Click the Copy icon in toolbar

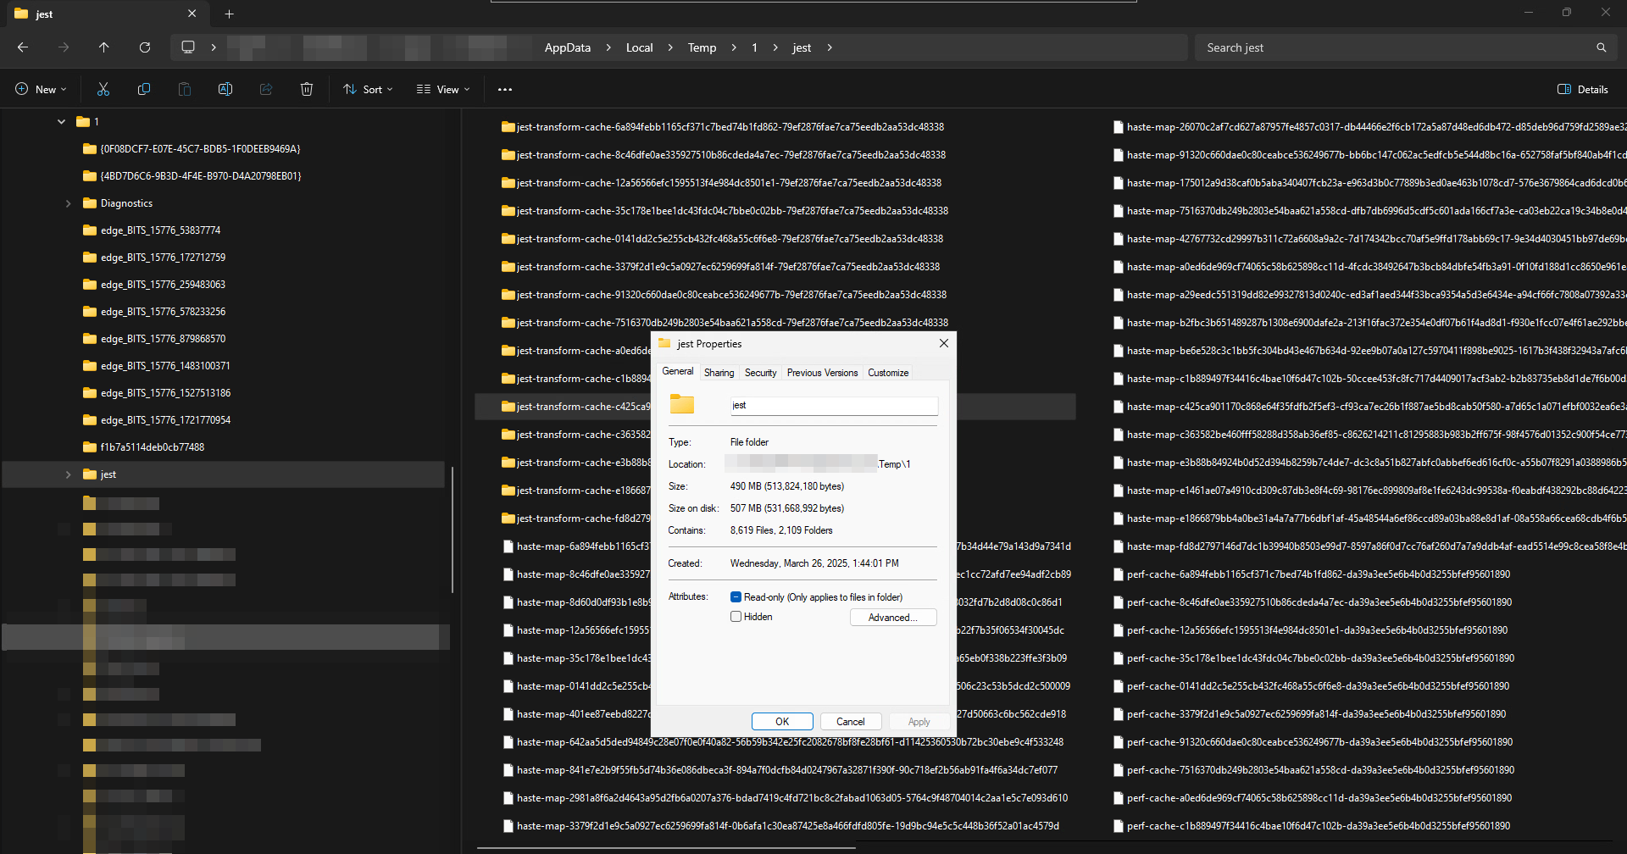[x=144, y=89]
